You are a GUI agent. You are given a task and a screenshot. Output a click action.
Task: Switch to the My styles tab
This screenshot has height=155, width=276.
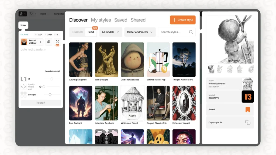pos(101,20)
